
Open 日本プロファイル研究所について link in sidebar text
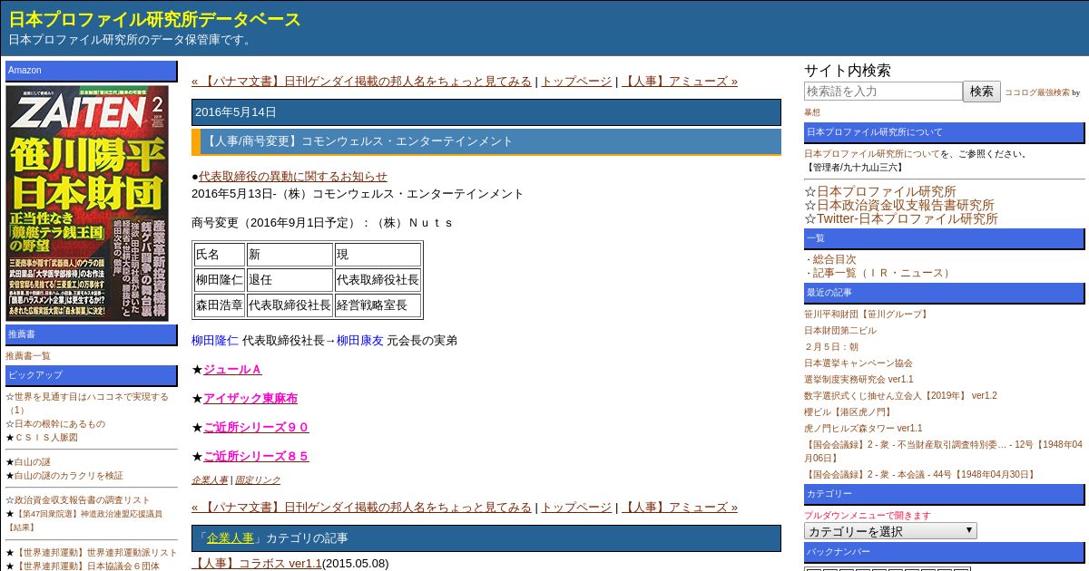[x=872, y=153]
